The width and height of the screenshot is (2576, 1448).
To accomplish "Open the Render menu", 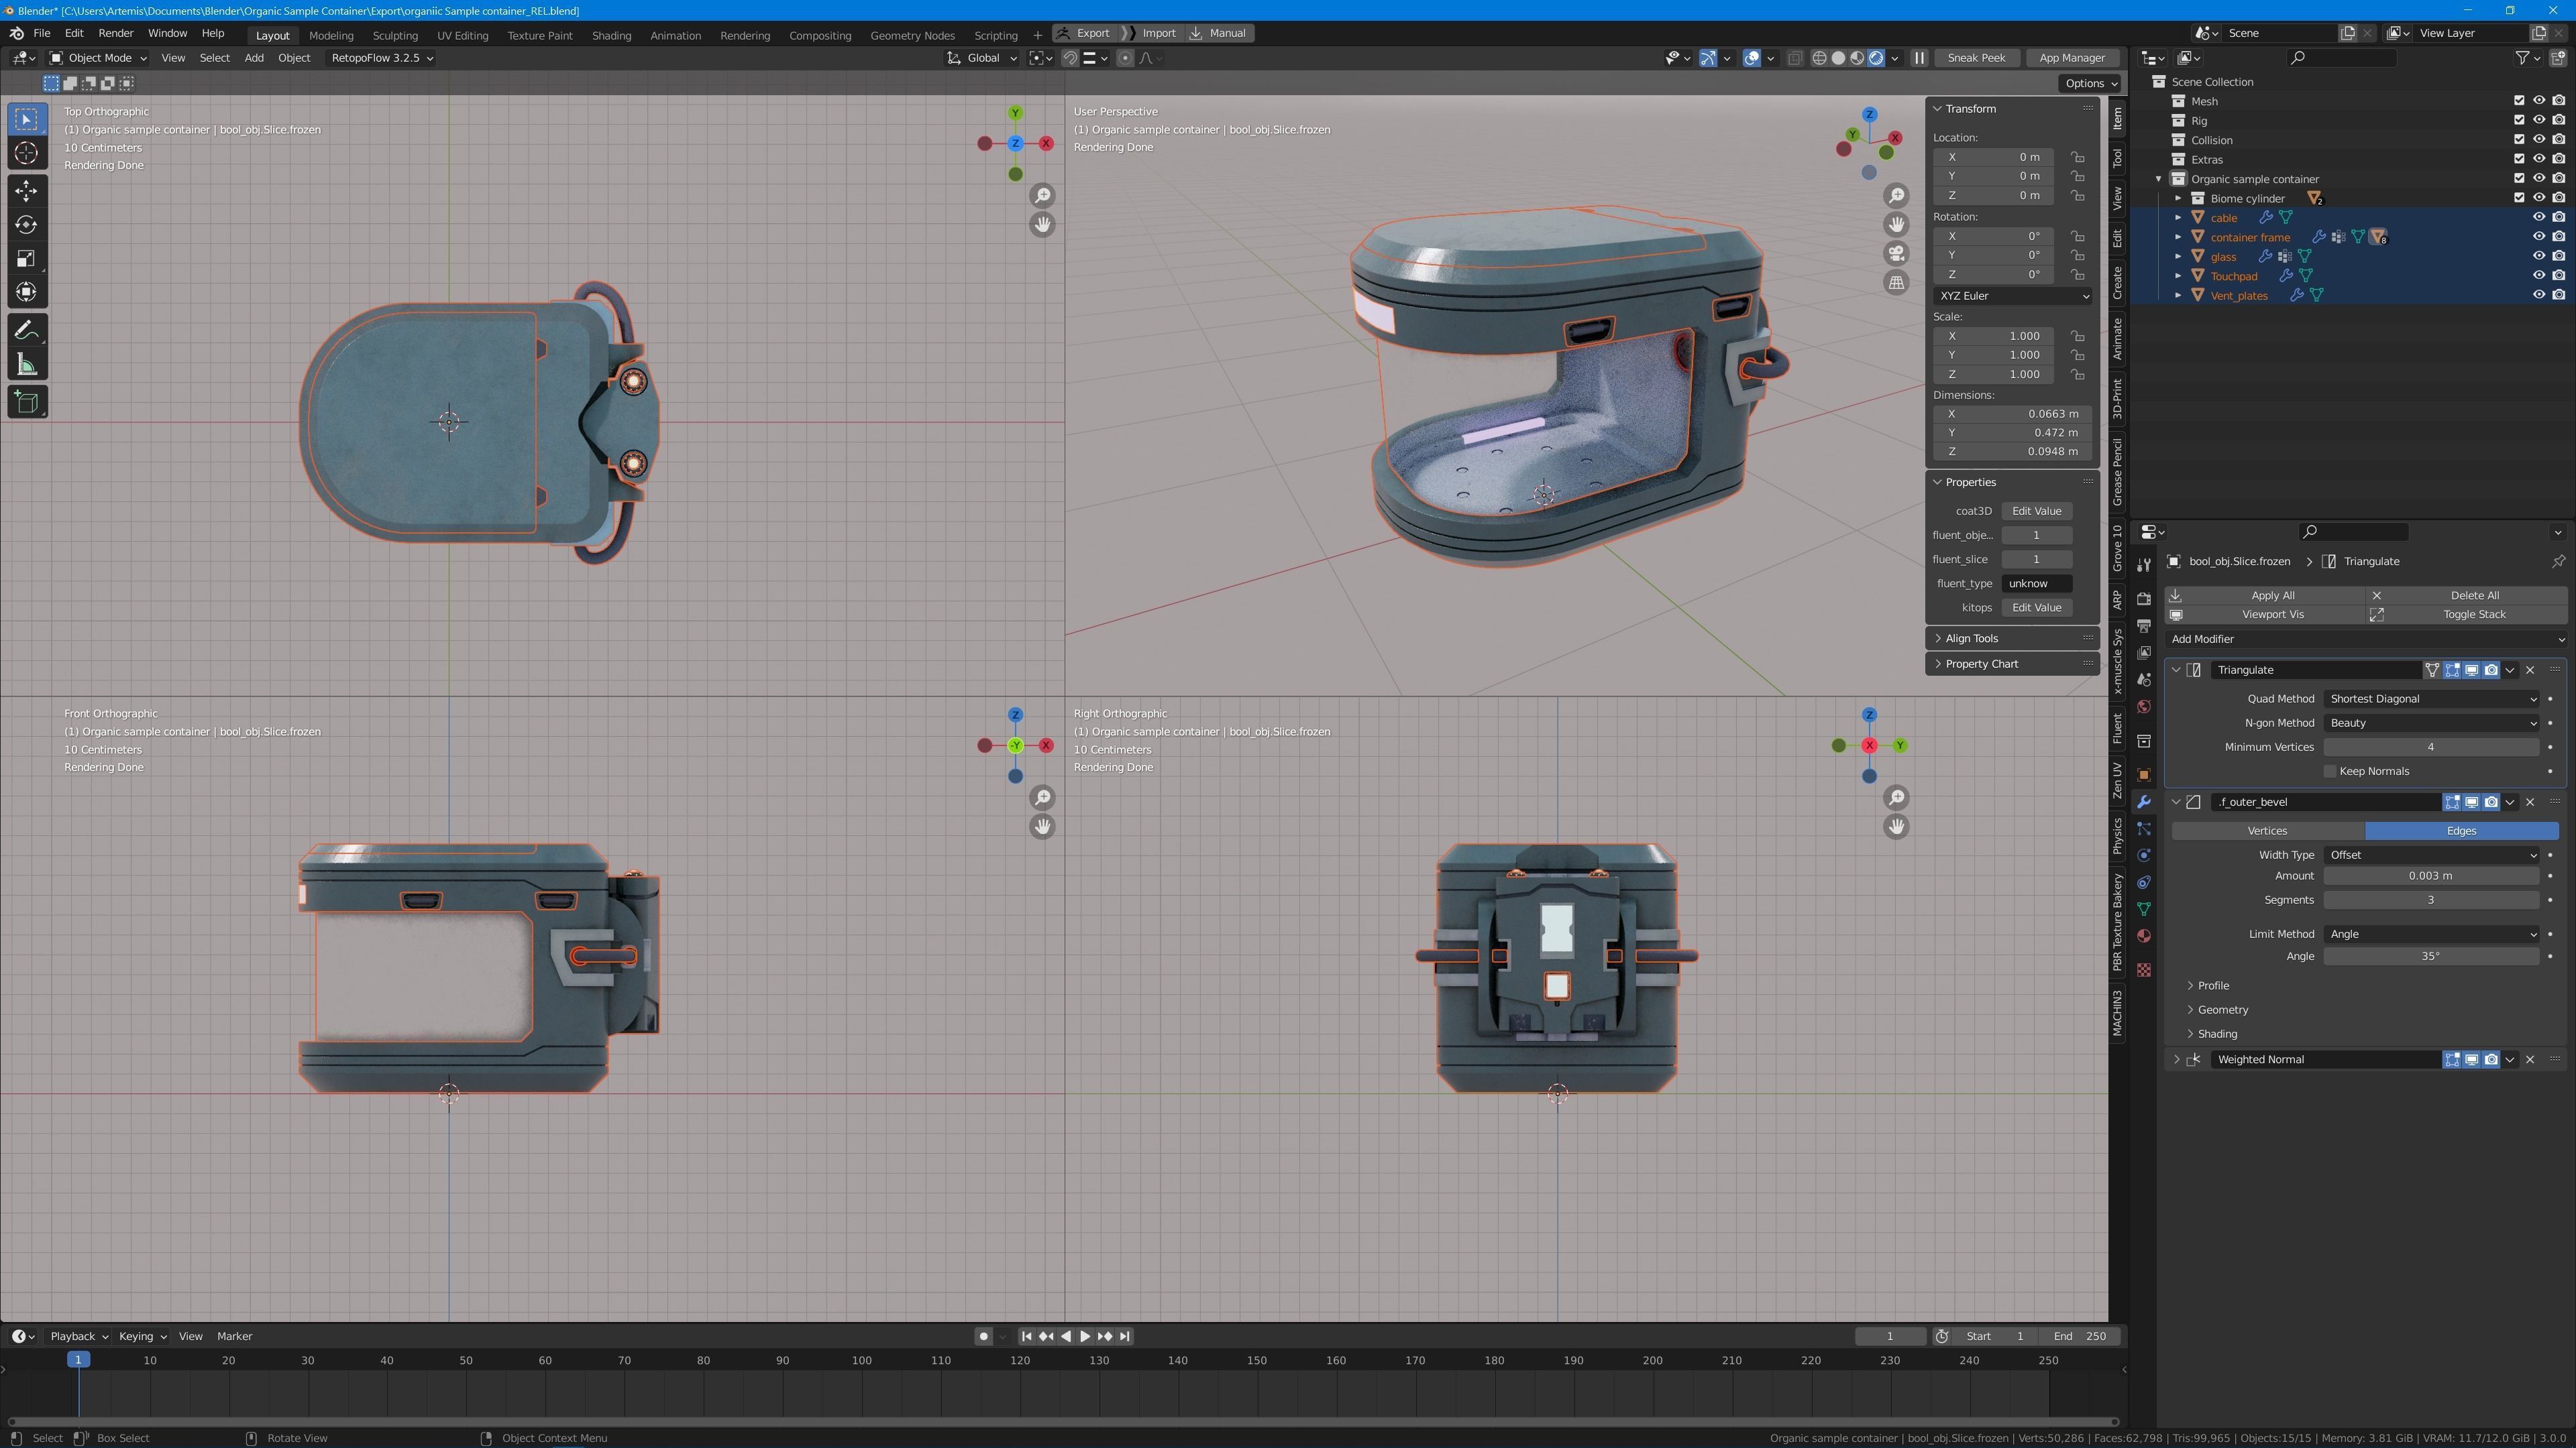I will tap(115, 33).
